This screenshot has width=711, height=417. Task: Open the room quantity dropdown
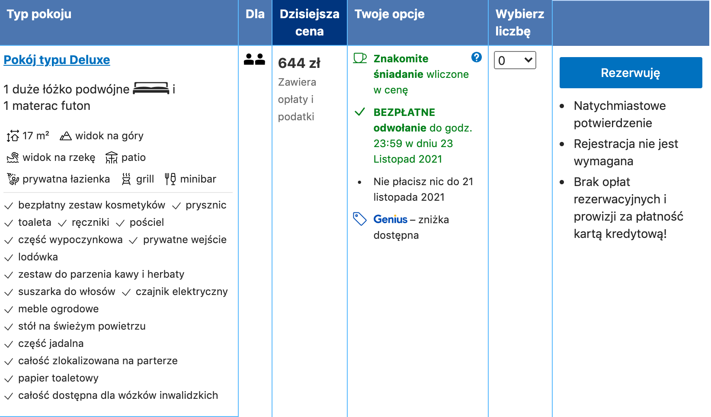point(515,60)
